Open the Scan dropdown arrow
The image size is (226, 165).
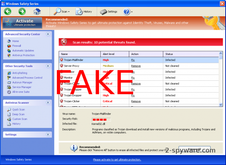69,12
